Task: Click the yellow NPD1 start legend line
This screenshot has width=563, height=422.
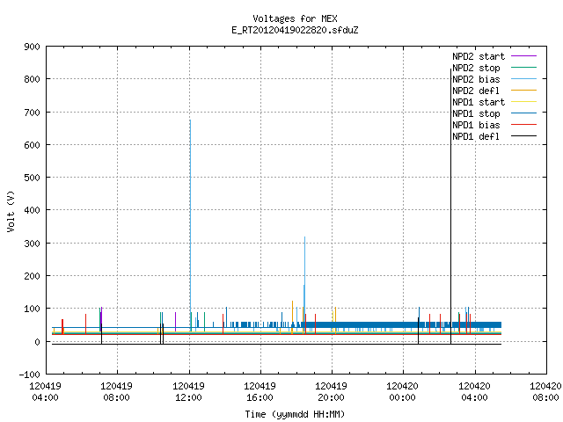Action: tap(524, 102)
